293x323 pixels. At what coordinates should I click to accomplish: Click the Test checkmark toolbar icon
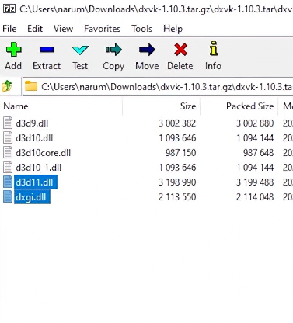(80, 50)
